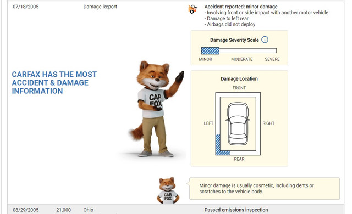Click the empty part of the severity scale bar
Image resolution: width=352 pixels, height=214 pixels.
248,51
